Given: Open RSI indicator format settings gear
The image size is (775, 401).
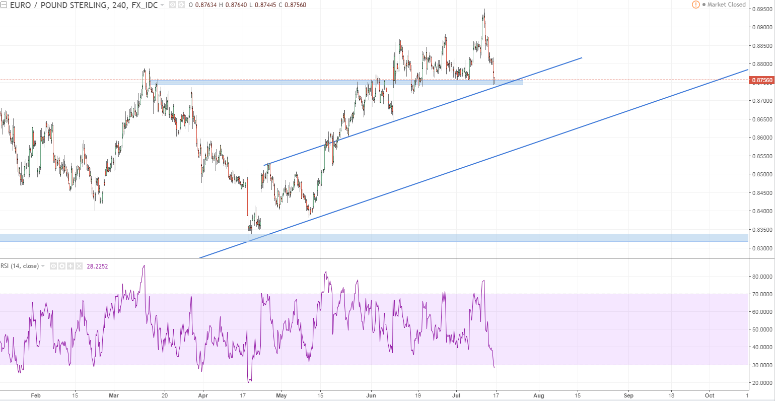Looking at the screenshot, I should pyautogui.click(x=61, y=266).
